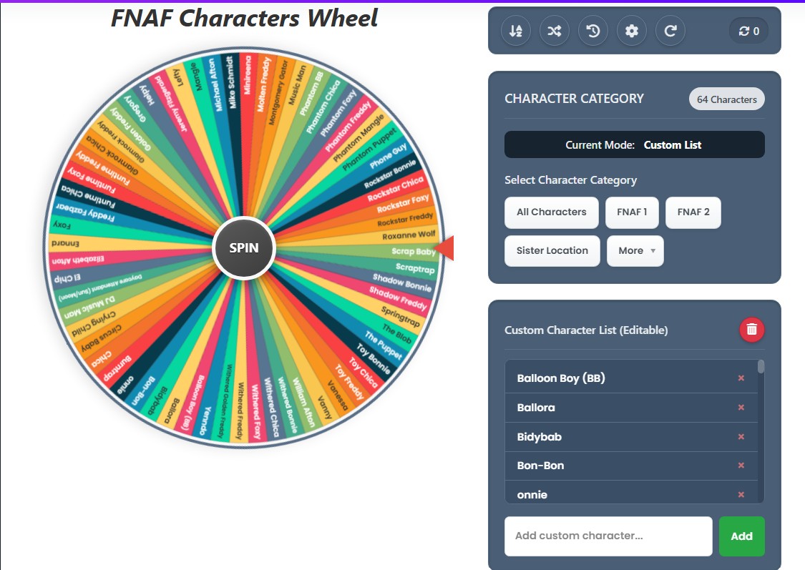Delete the custom character list with trash icon

tap(752, 330)
